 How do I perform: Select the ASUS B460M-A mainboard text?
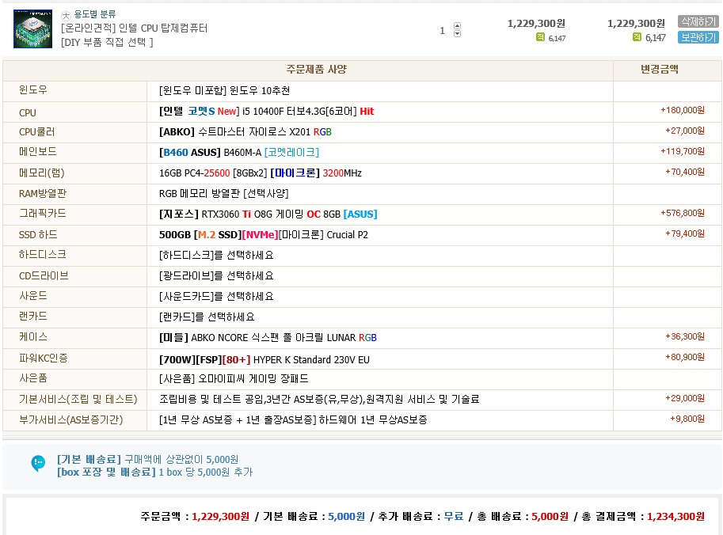point(239,153)
